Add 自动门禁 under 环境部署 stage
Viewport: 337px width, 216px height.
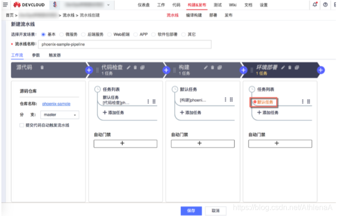(280, 143)
